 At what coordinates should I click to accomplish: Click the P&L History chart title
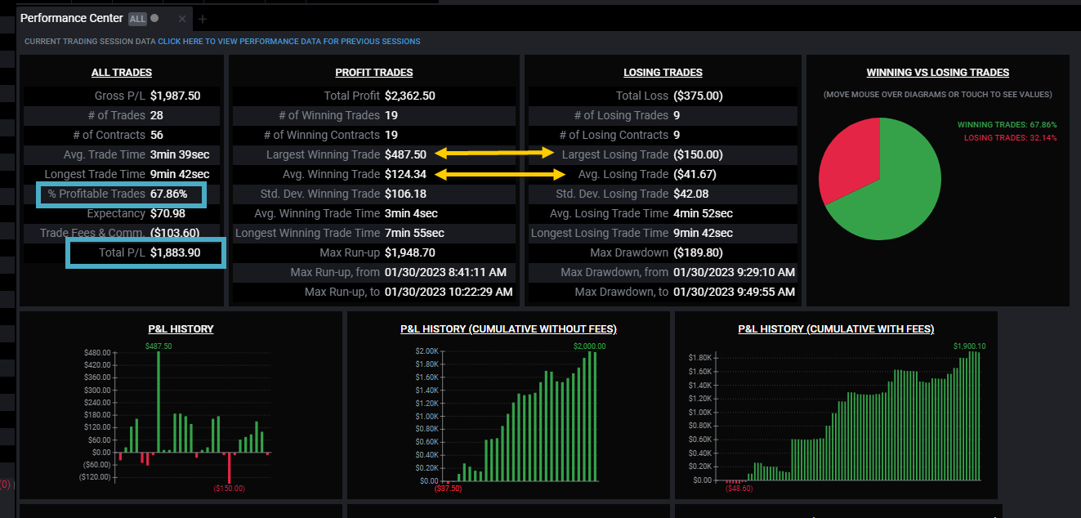181,329
